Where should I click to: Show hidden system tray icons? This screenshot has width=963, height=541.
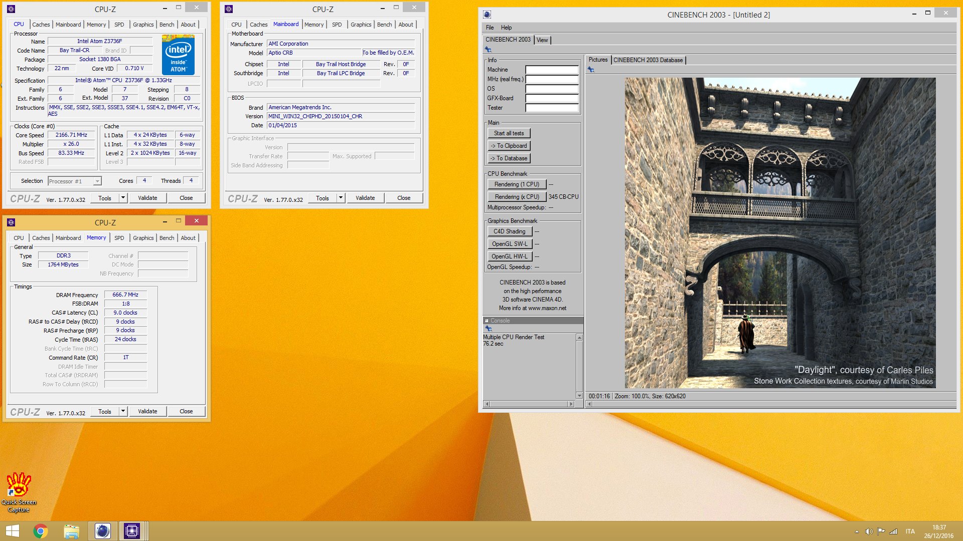pos(857,531)
